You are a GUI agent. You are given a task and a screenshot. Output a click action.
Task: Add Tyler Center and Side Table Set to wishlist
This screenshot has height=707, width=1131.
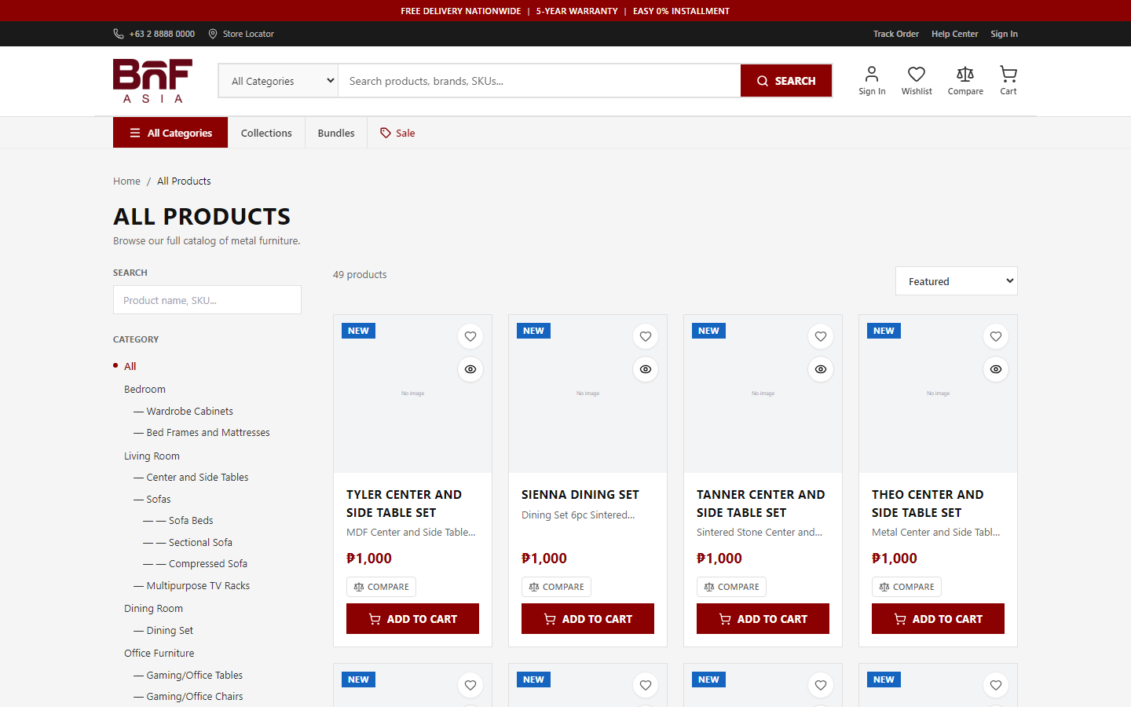(x=470, y=336)
